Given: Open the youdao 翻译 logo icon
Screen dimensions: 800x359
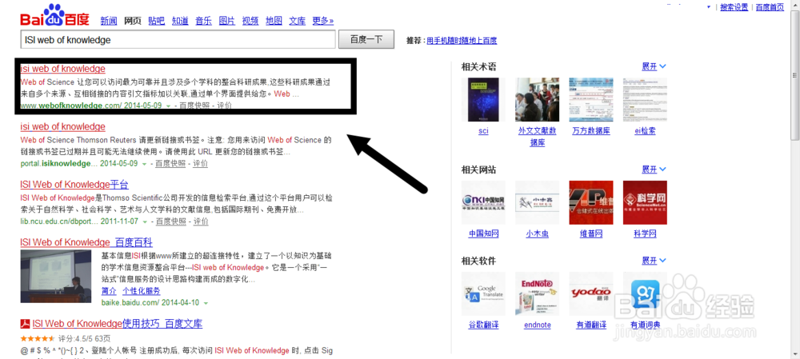Looking at the screenshot, I should (x=591, y=293).
